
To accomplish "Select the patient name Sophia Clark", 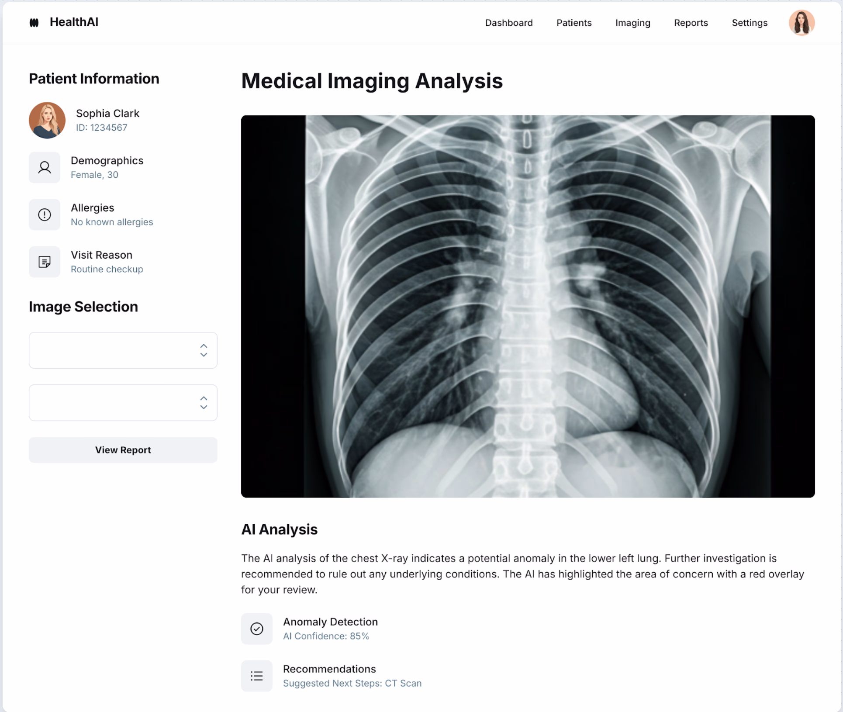I will point(107,113).
